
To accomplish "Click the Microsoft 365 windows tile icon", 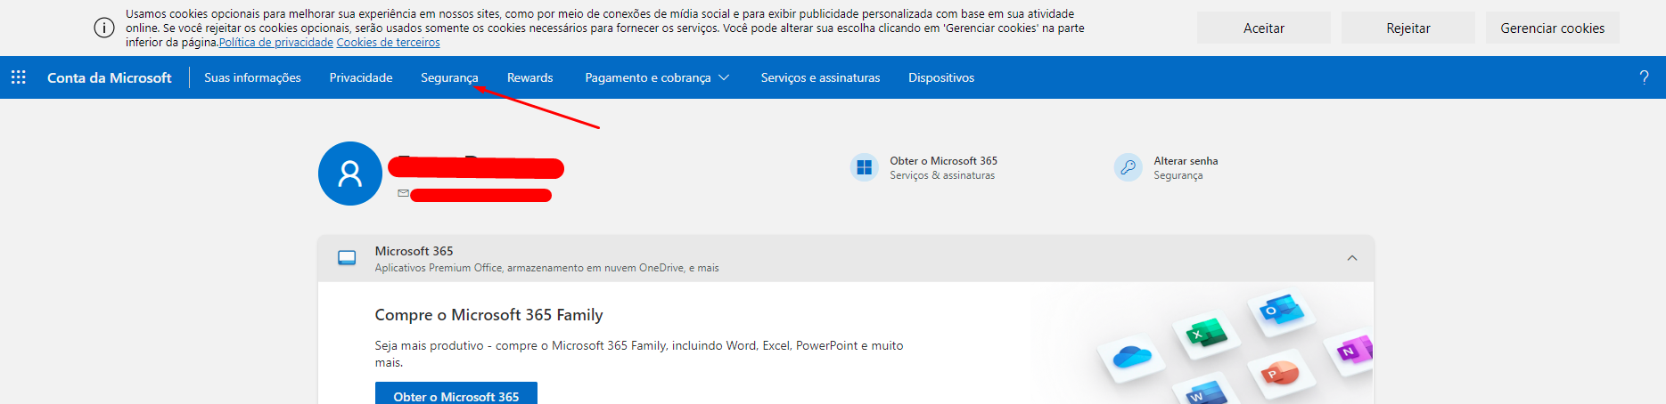I will [864, 167].
